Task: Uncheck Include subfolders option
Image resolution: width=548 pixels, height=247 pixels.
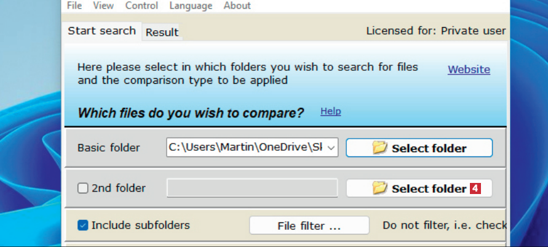Action: click(x=83, y=225)
